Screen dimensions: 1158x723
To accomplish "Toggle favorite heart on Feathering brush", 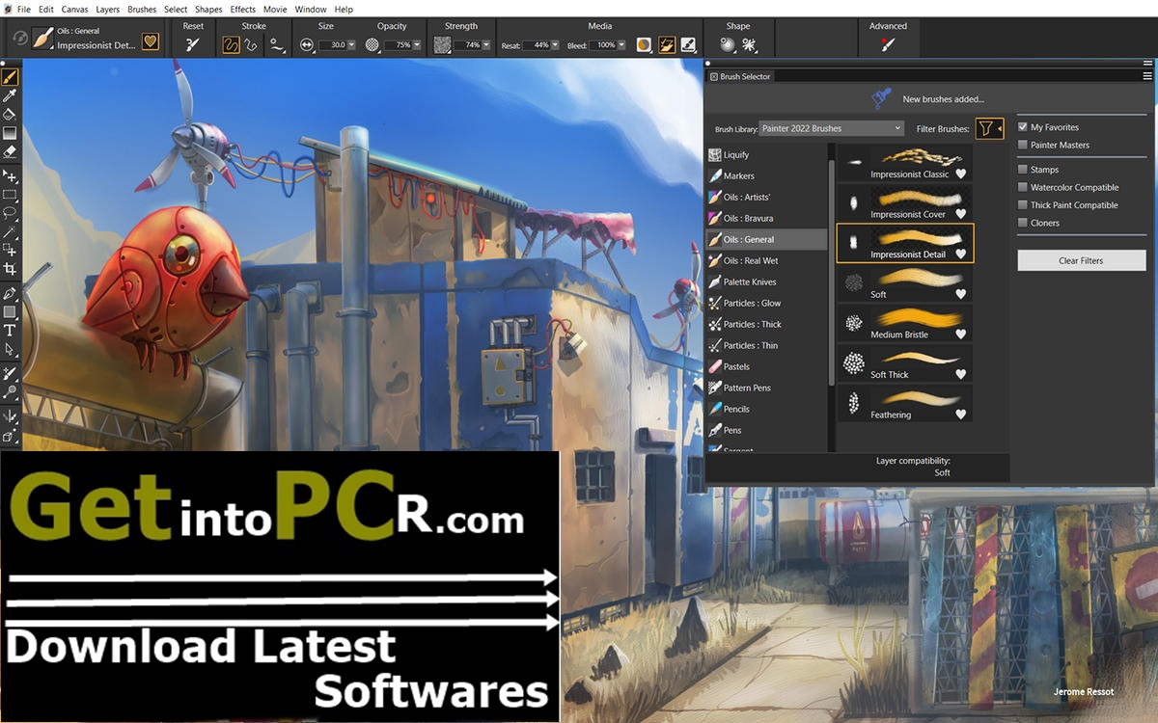I will (x=961, y=415).
